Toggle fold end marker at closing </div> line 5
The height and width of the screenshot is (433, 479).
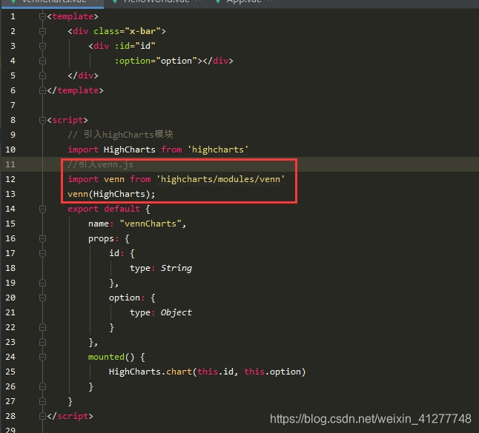(43, 75)
